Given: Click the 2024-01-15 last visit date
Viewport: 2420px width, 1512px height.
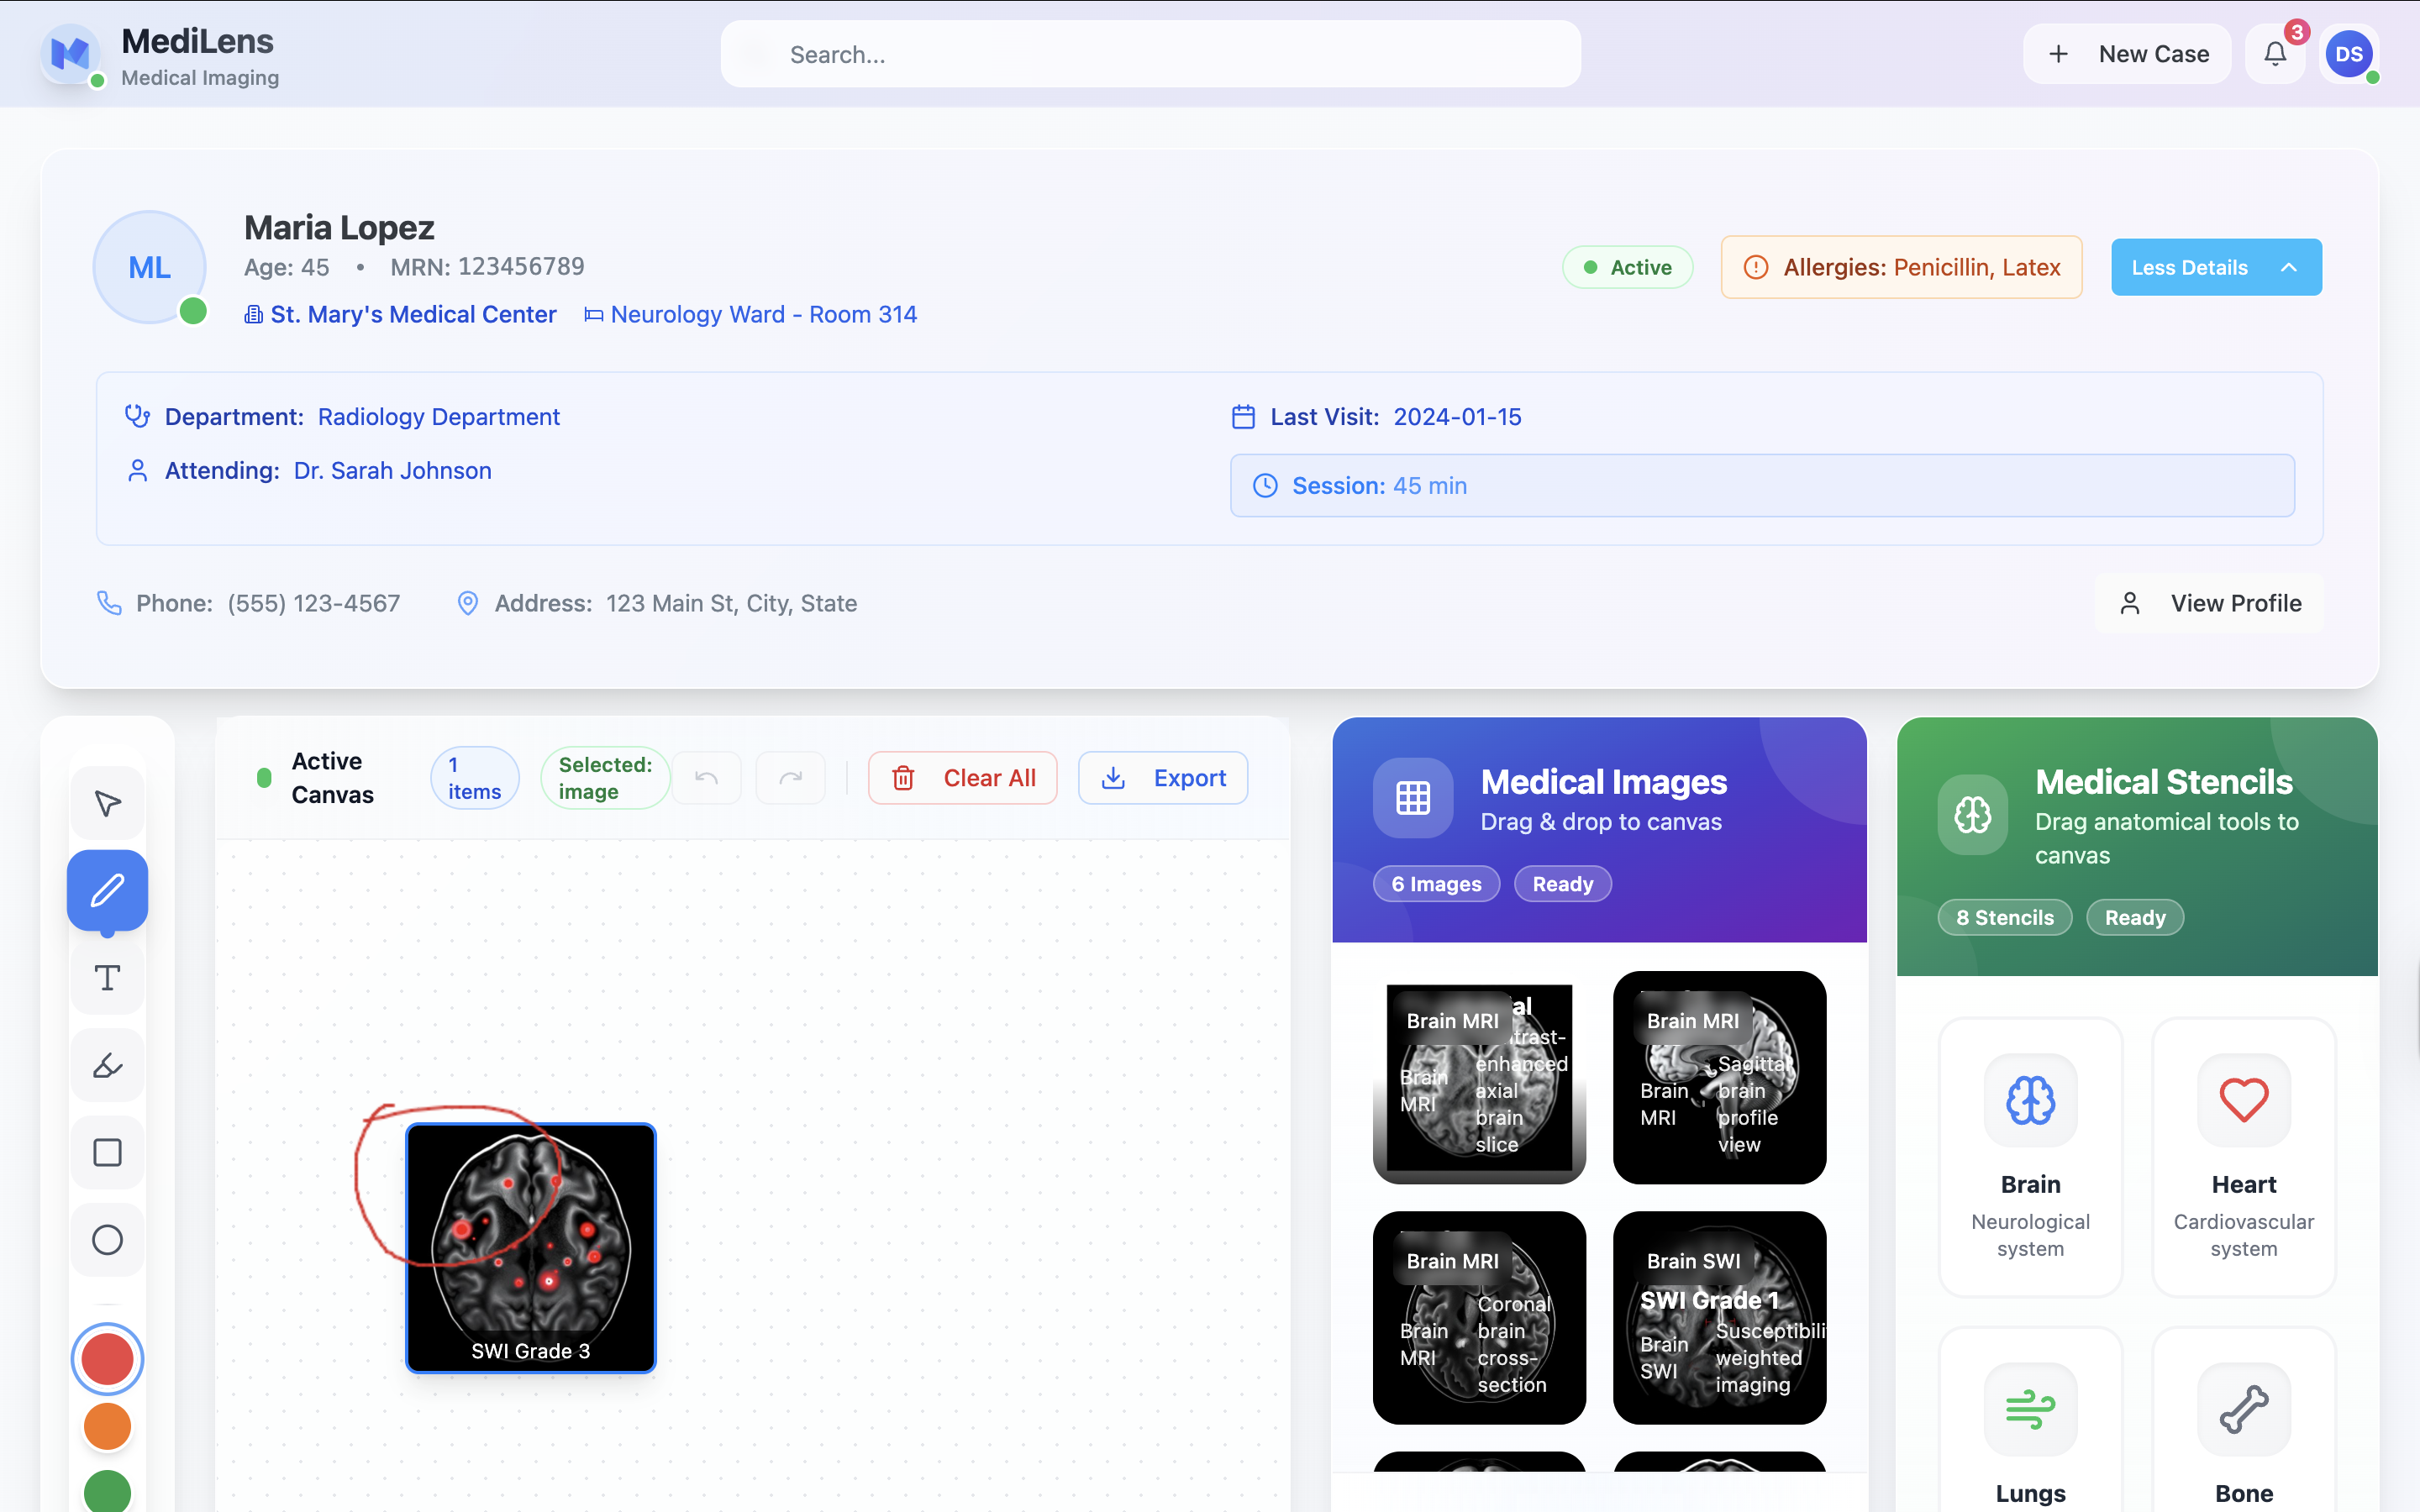Looking at the screenshot, I should pyautogui.click(x=1458, y=416).
